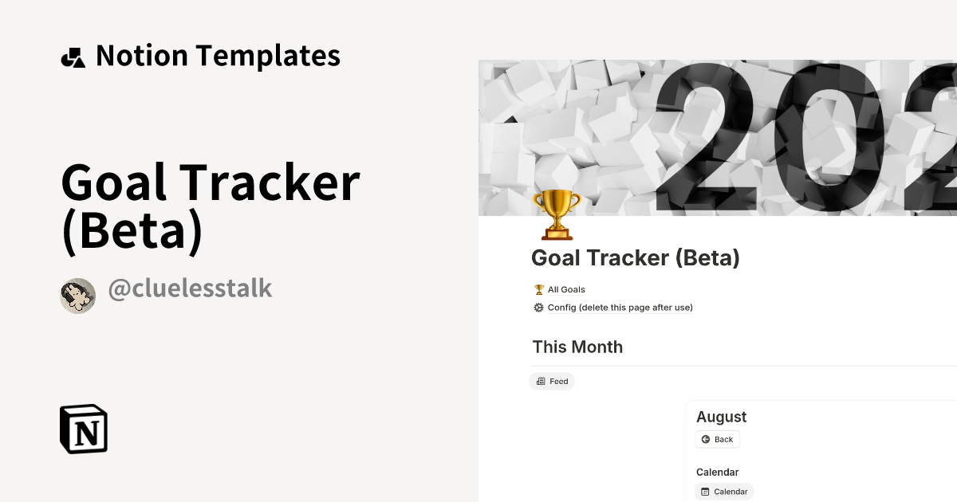
Task: Click the Calendar button in the August card
Action: click(x=724, y=492)
